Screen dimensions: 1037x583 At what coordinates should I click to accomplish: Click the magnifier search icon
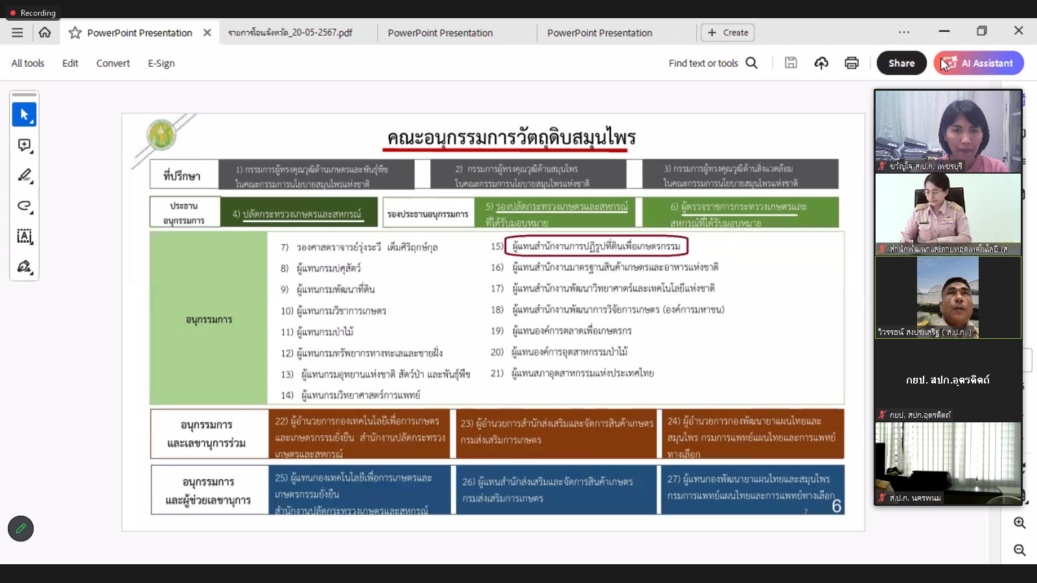point(752,63)
